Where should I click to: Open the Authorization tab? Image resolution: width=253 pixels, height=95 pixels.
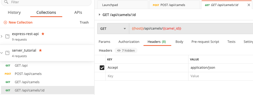pyautogui.click(x=129, y=42)
